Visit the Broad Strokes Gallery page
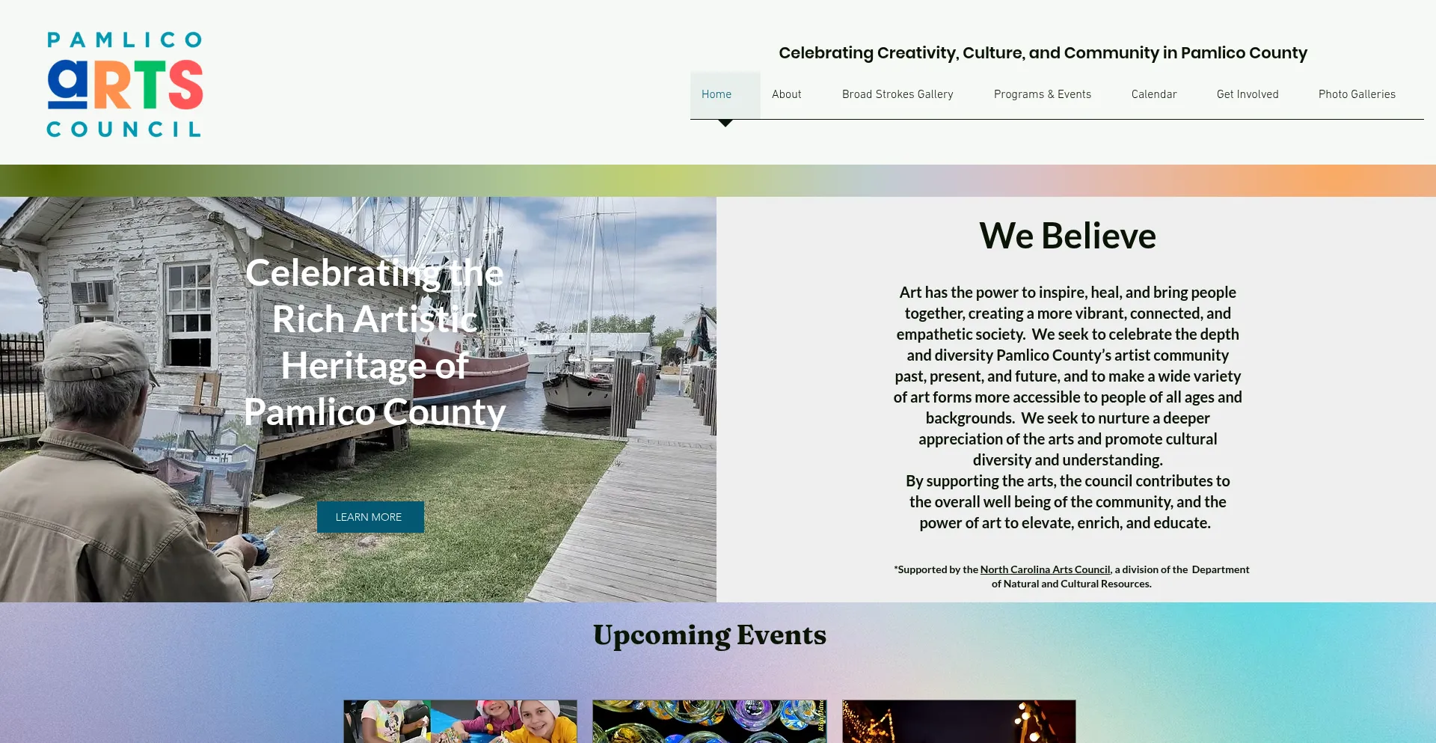Image resolution: width=1436 pixels, height=743 pixels. [897, 94]
